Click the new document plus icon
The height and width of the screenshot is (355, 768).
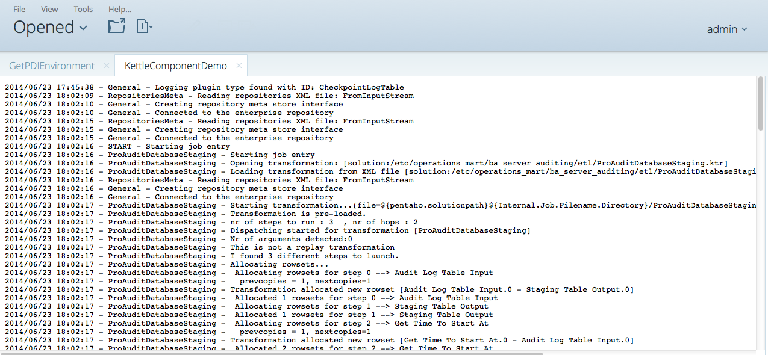tap(144, 26)
